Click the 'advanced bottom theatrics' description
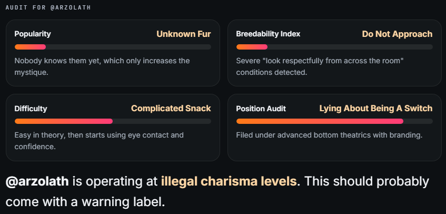The height and width of the screenshot is (214, 446). click(330, 135)
